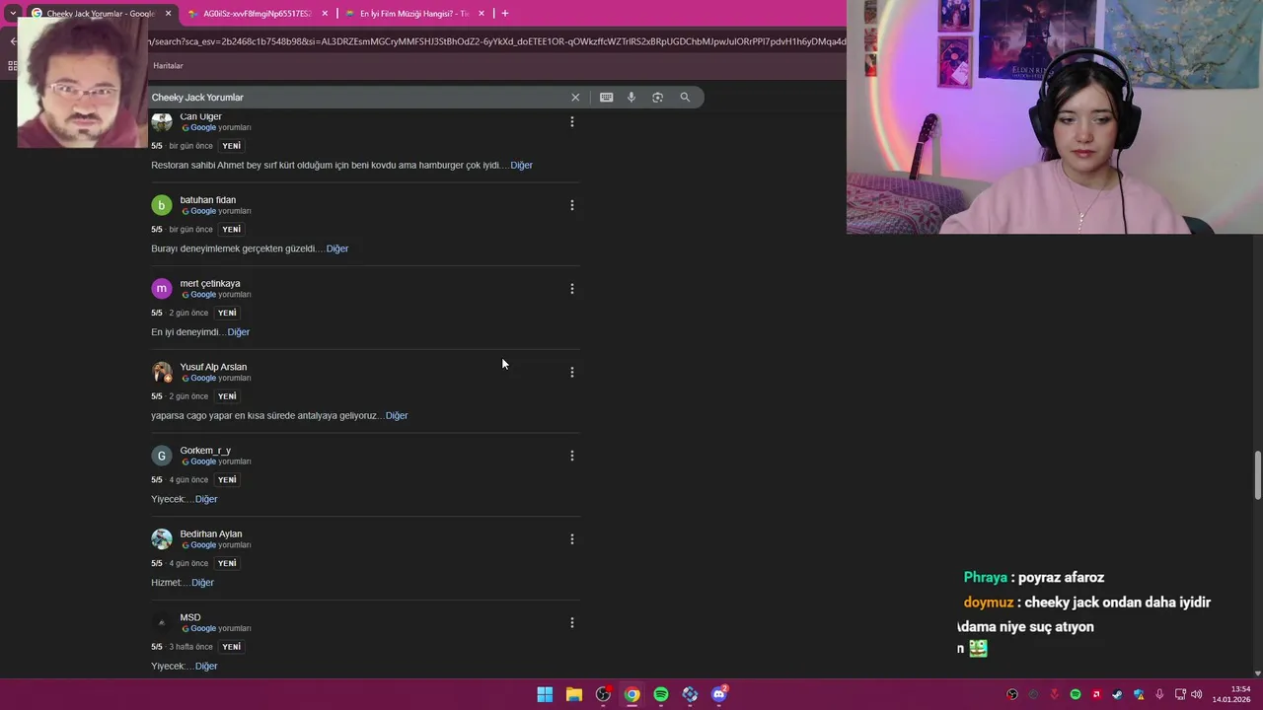The height and width of the screenshot is (710, 1263).
Task: Open options menu for MSD review
Action: (x=571, y=623)
